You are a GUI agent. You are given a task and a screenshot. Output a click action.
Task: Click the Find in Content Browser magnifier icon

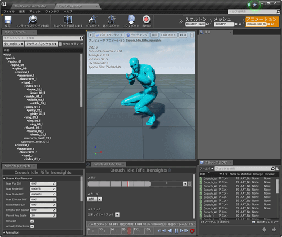32,20
